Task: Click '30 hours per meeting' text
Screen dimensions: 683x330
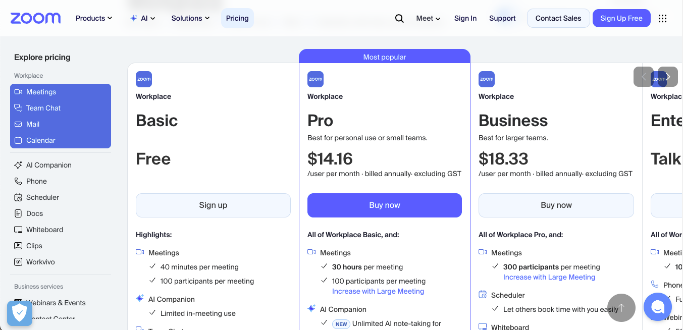Action: coord(367,267)
